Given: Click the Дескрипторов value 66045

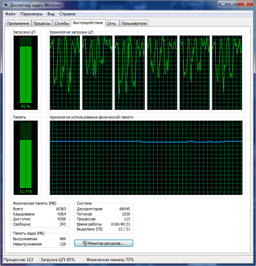Looking at the screenshot, I should (125, 209).
